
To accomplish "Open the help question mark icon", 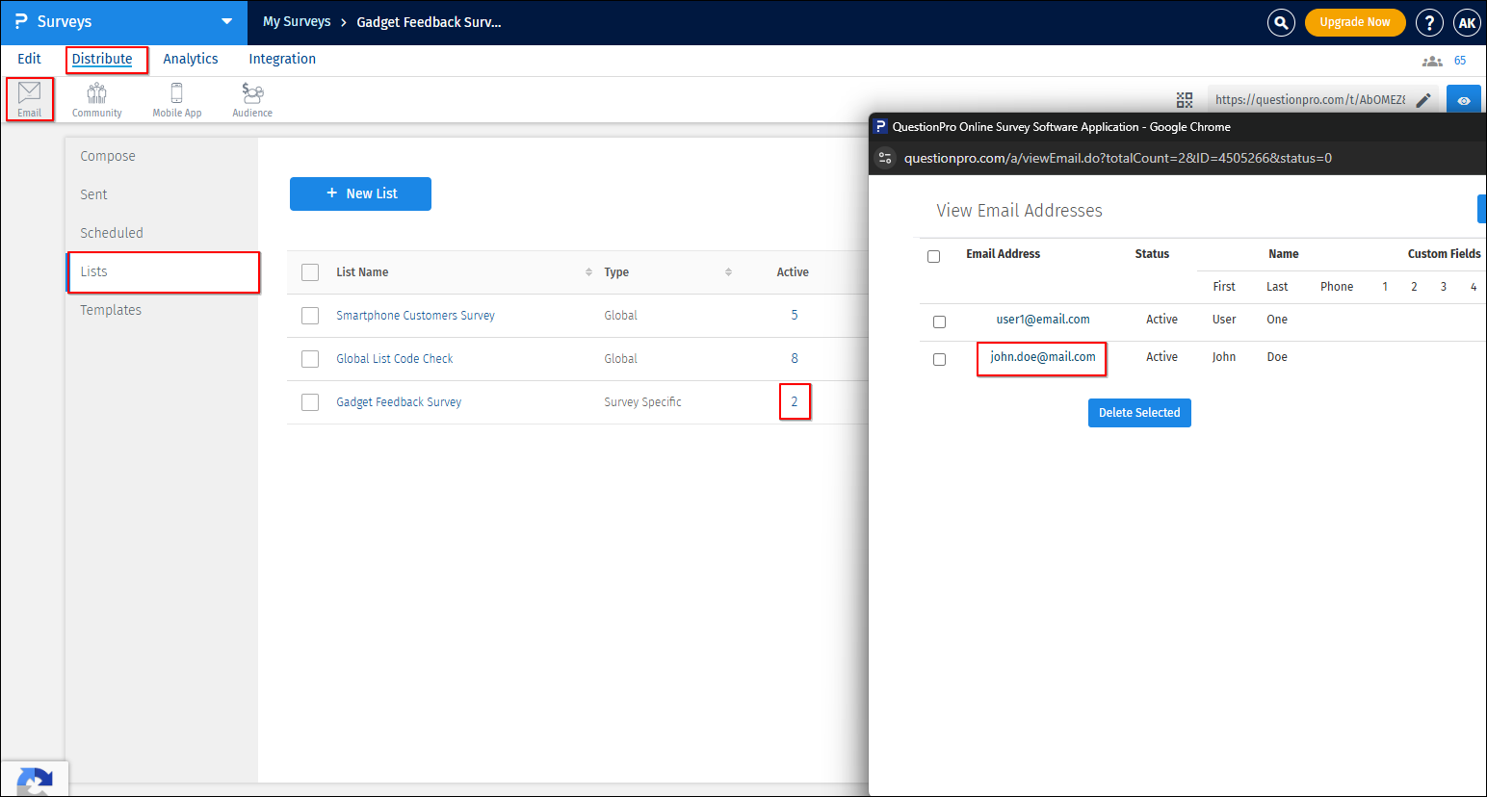I will (1429, 22).
